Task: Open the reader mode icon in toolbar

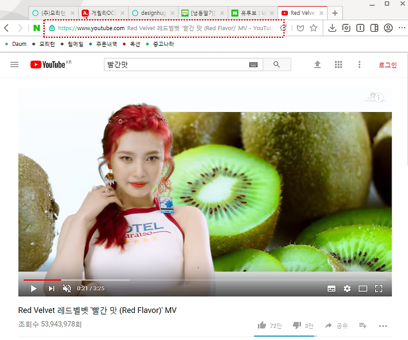Action: (360, 28)
